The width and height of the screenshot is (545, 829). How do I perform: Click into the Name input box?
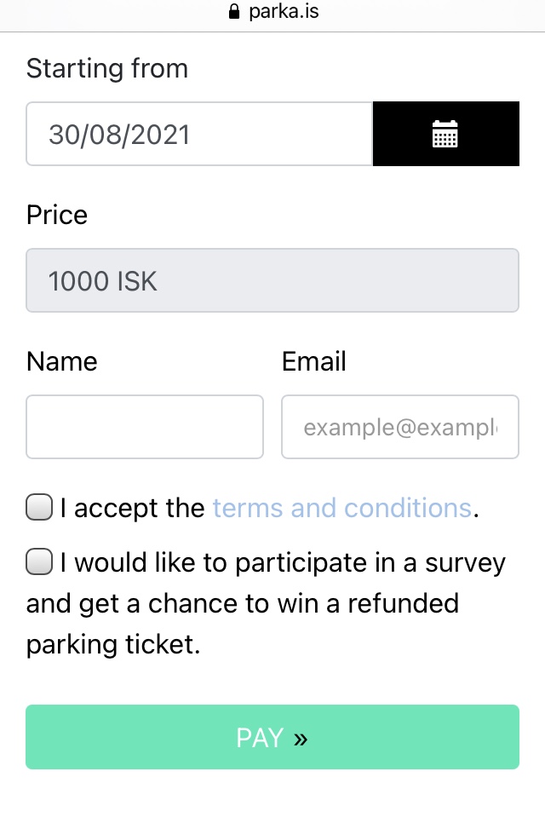click(145, 427)
